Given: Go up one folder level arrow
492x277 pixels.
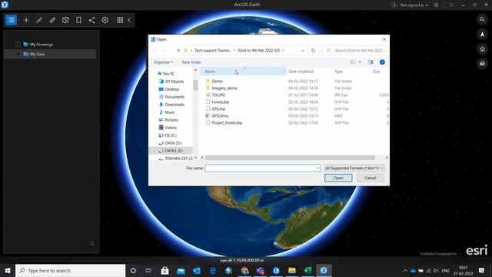Looking at the screenshot, I should 178,51.
